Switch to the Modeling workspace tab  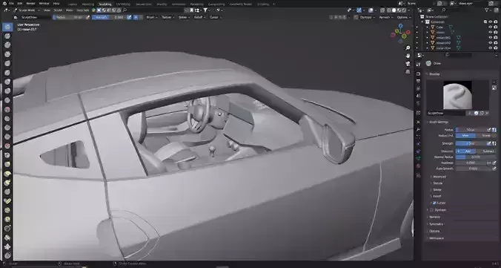(x=88, y=4)
